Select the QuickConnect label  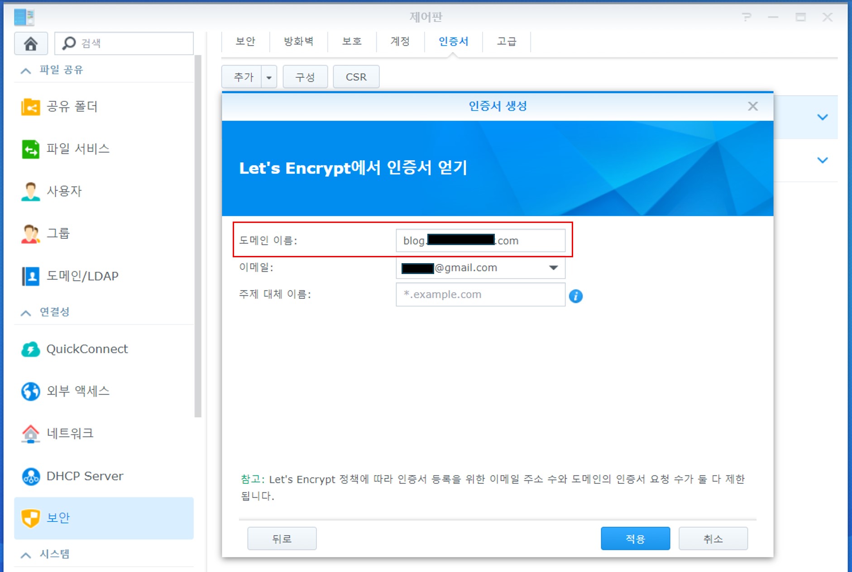click(87, 349)
